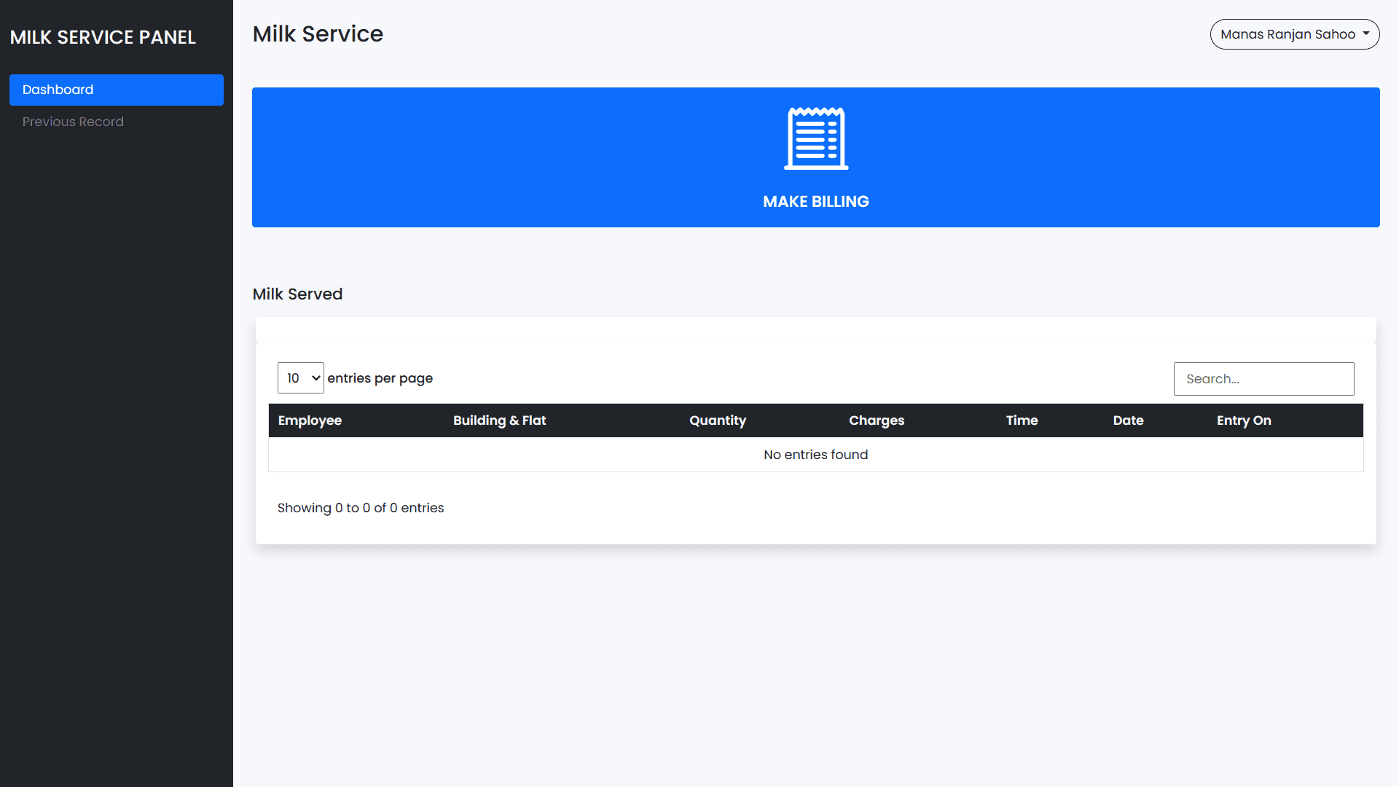Viewport: 1399px width, 787px height.
Task: Sort by Building & Flat column
Action: pos(499,420)
